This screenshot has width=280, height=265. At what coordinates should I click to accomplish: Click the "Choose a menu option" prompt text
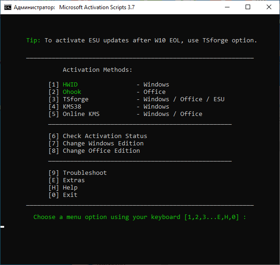click(x=140, y=217)
